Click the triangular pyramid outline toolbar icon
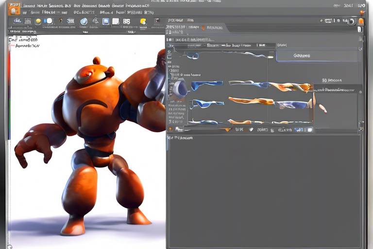The width and height of the screenshot is (373, 249). click(95, 21)
